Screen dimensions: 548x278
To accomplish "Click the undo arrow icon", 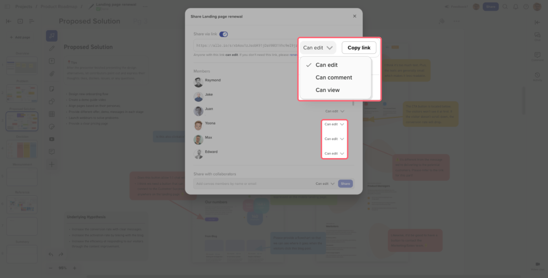I will 51,255.
